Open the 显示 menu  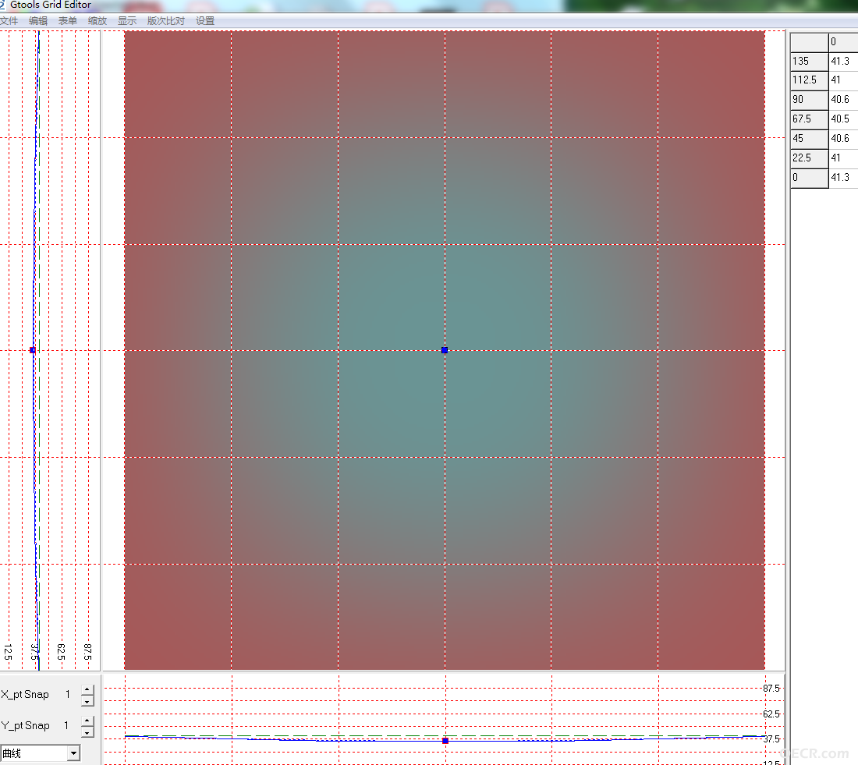[x=127, y=21]
